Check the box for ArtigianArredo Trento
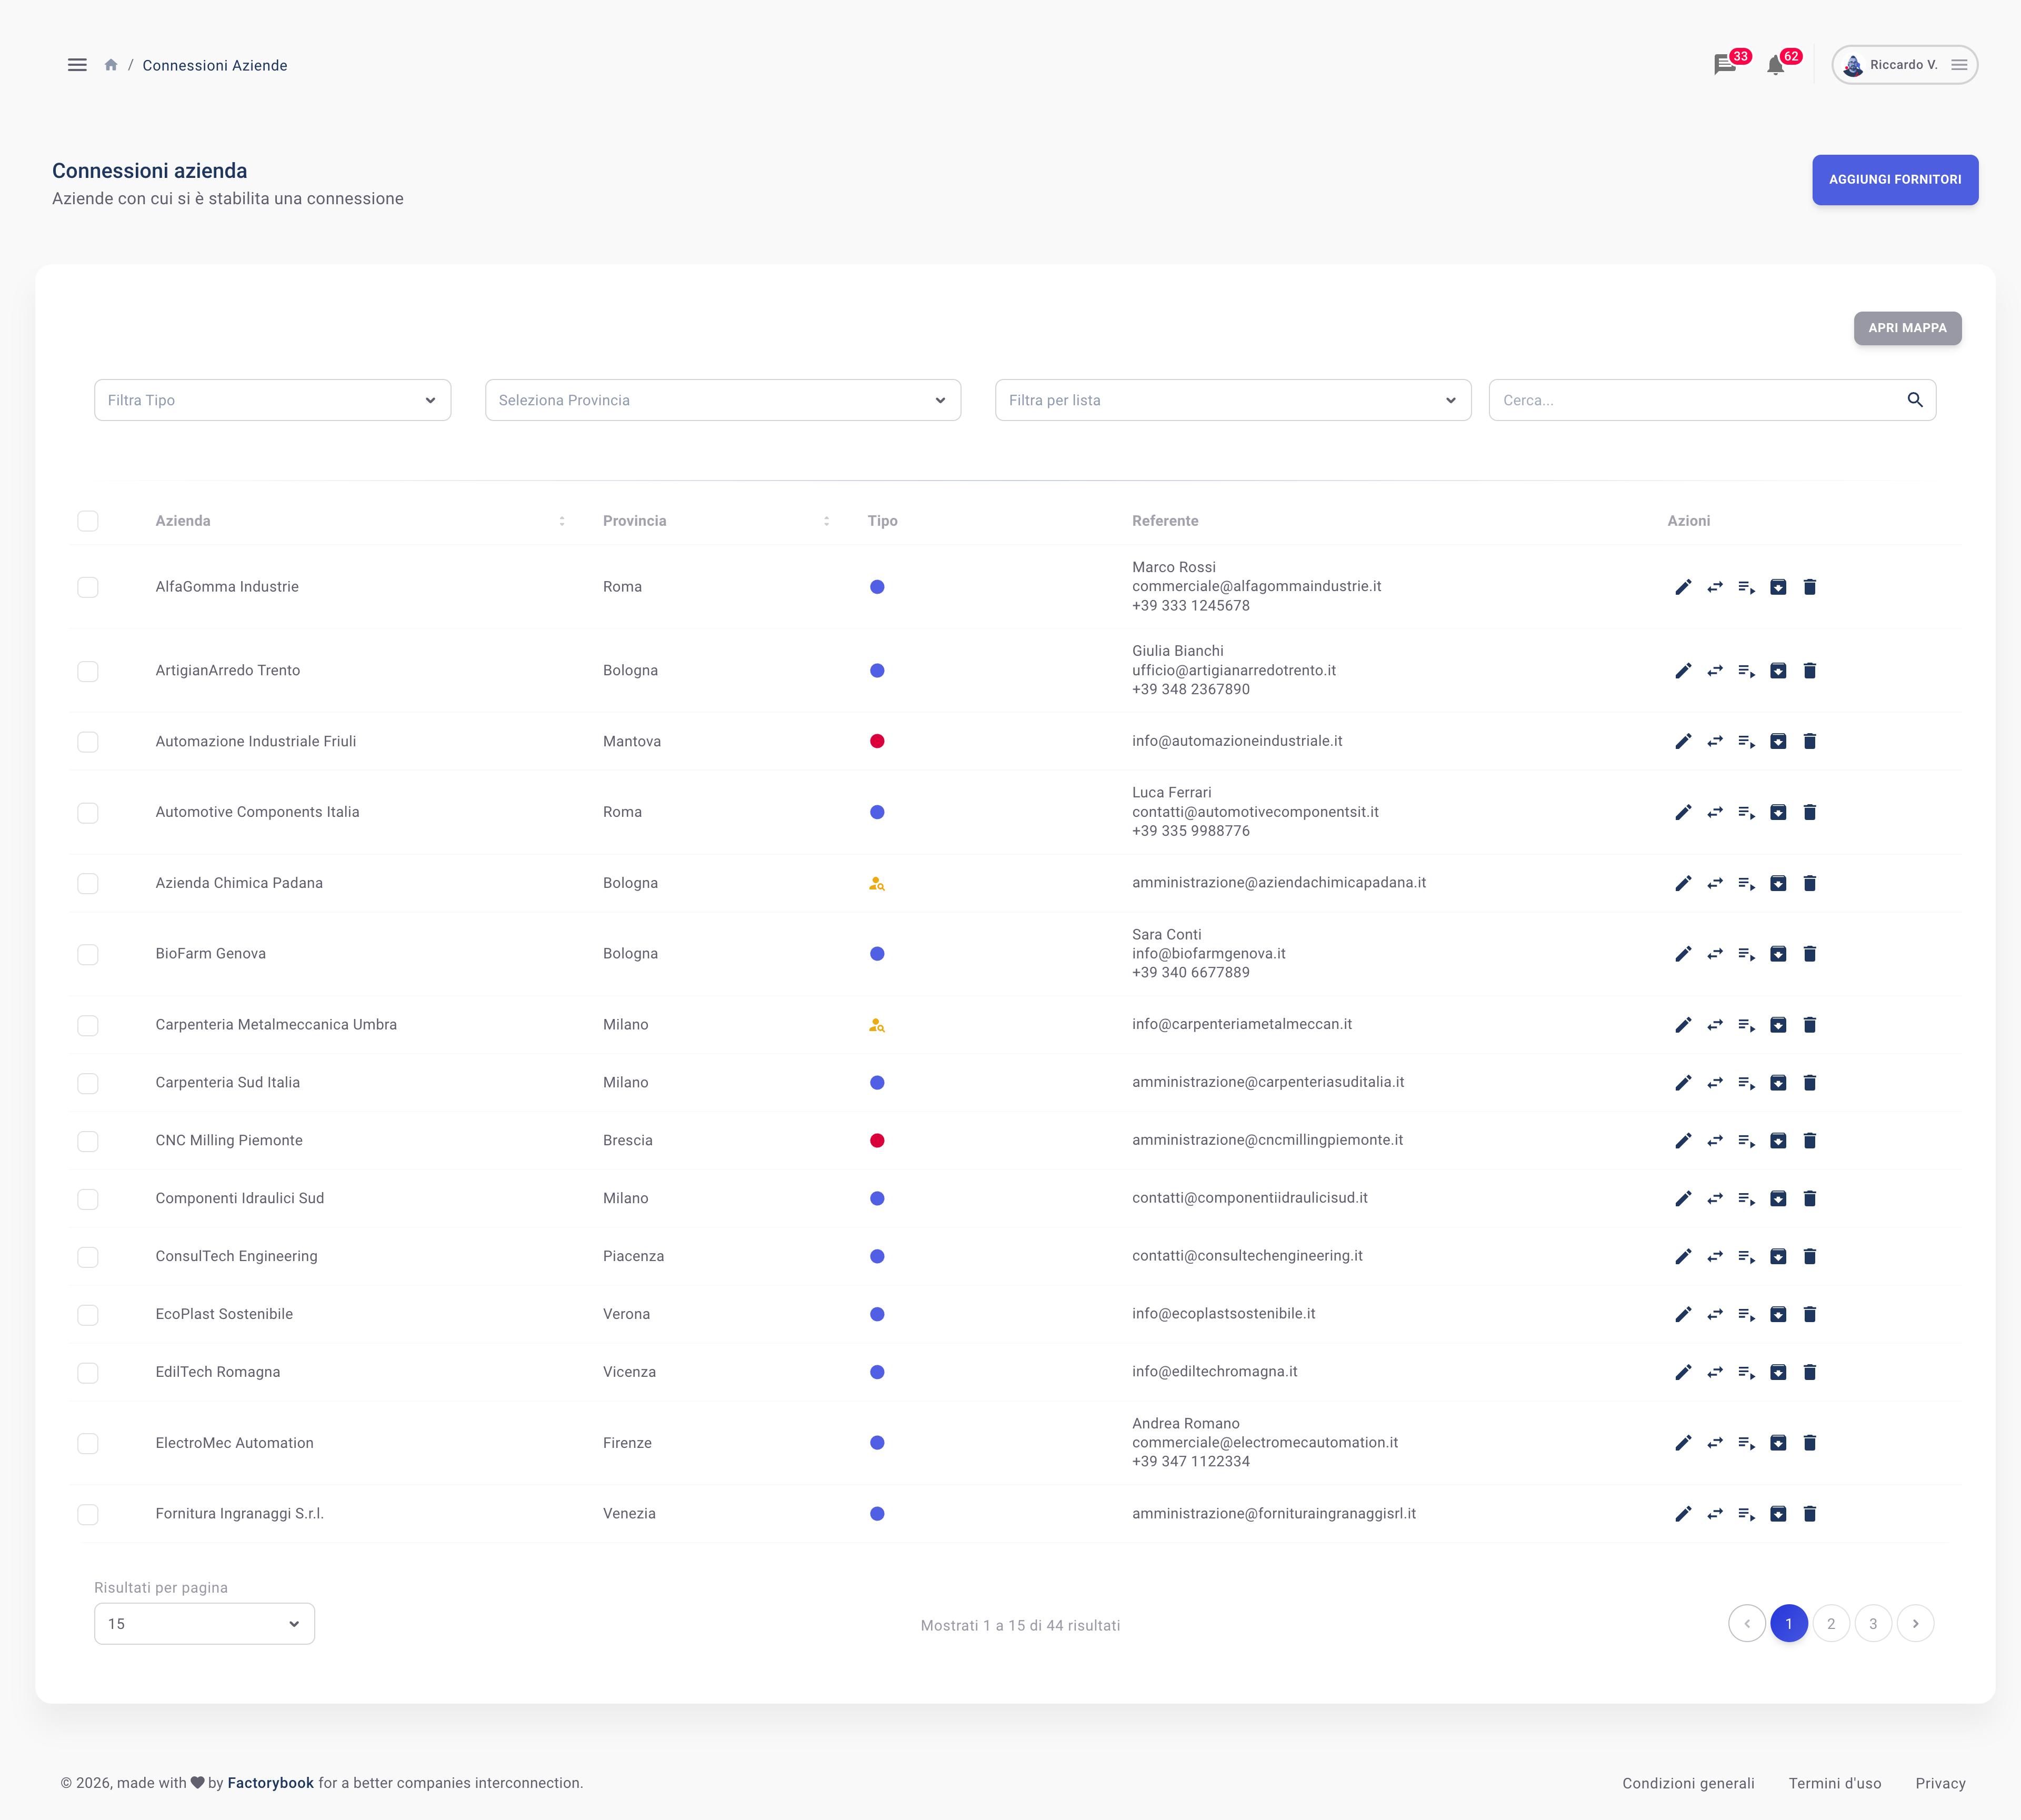 88,671
